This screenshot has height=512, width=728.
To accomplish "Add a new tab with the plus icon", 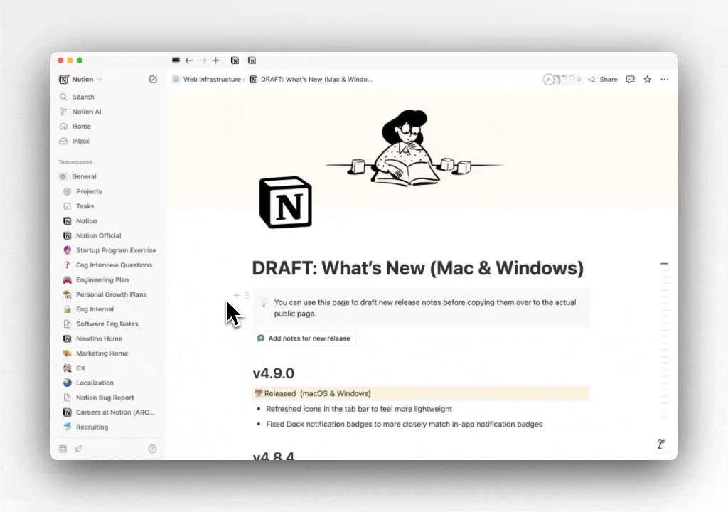I will 216,60.
